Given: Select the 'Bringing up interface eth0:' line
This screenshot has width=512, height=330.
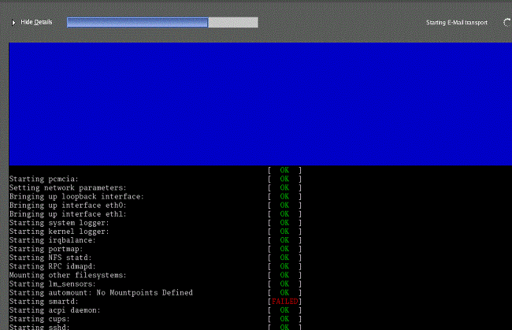Looking at the screenshot, I should pos(68,206).
